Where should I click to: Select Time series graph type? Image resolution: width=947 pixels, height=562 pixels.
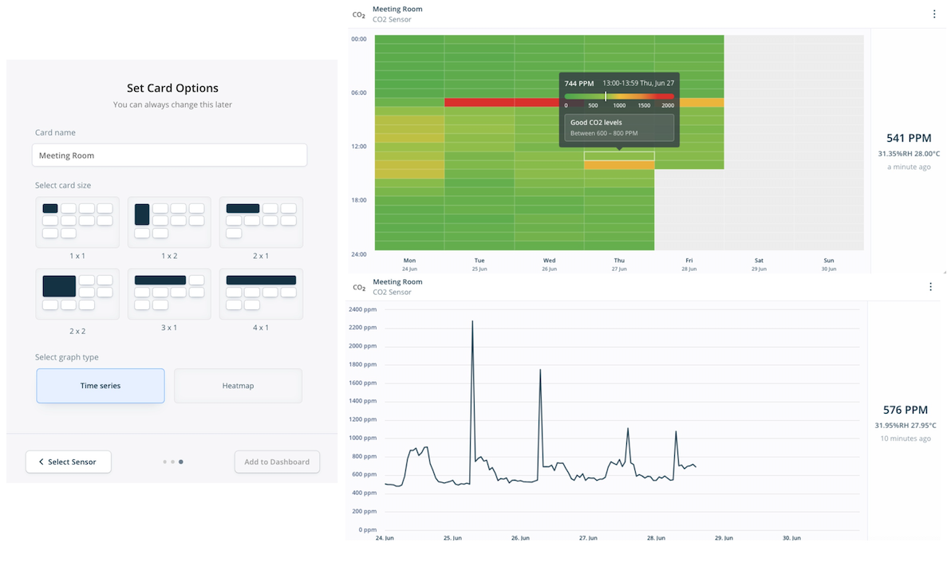(101, 386)
